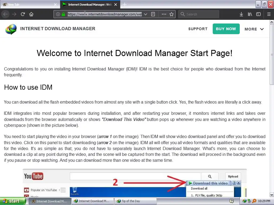Click the URL in the address bar
The width and height of the screenshot is (274, 205).
pos(105,14)
